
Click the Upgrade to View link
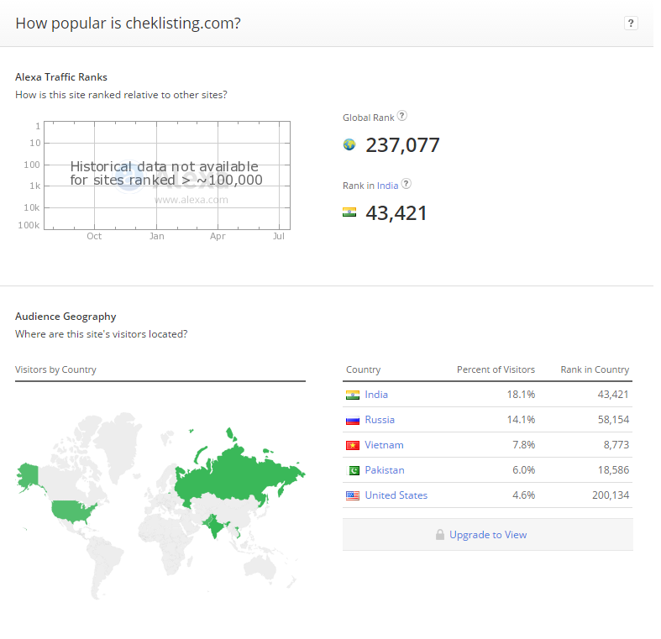(x=488, y=535)
